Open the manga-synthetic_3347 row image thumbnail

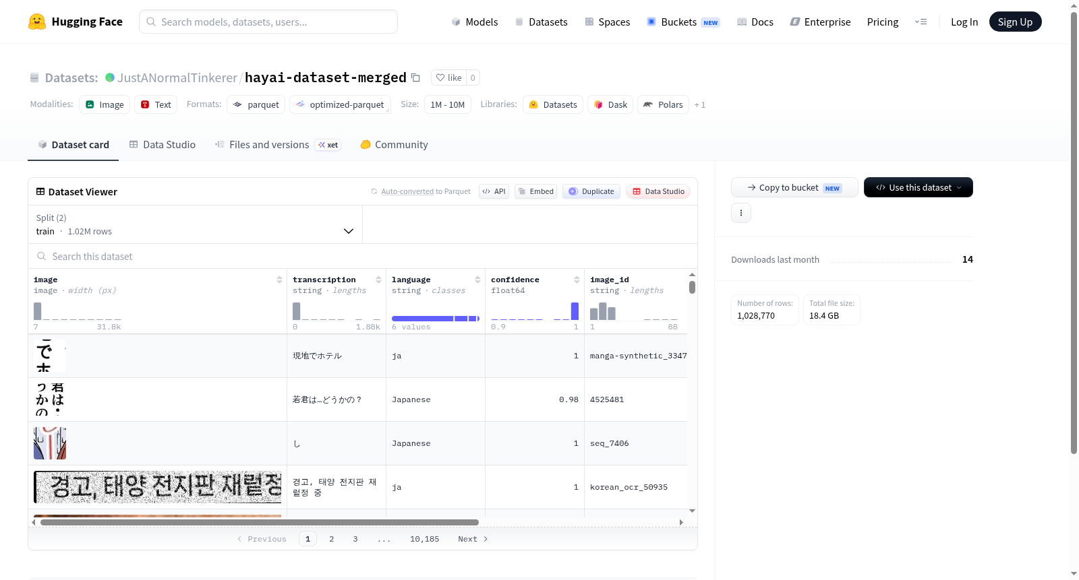pyautogui.click(x=50, y=356)
